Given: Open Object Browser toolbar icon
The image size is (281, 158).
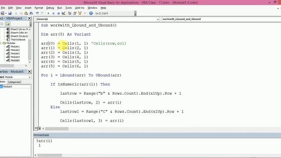Looking at the screenshot, I should [x=80, y=13].
